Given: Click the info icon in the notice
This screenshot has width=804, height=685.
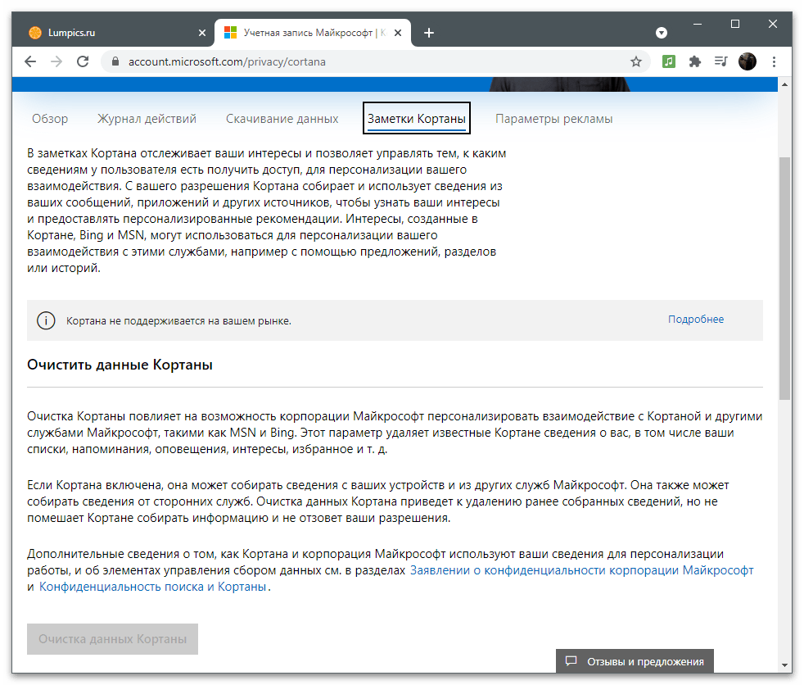Looking at the screenshot, I should pyautogui.click(x=46, y=320).
